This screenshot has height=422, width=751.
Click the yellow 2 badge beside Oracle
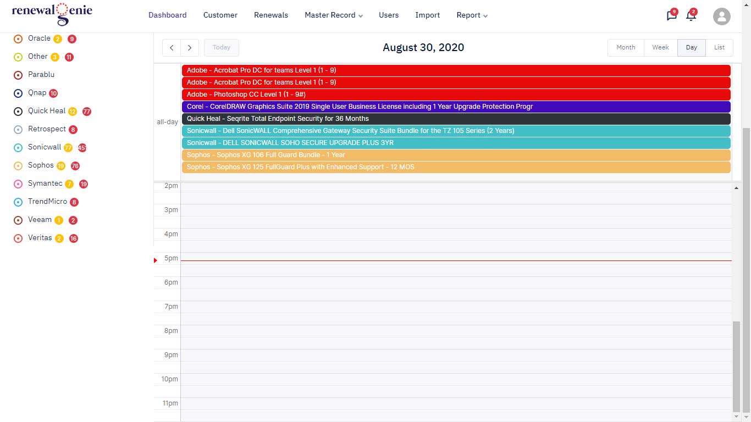pyautogui.click(x=58, y=39)
